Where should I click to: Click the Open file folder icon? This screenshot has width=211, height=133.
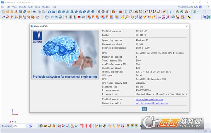pos(8,12)
